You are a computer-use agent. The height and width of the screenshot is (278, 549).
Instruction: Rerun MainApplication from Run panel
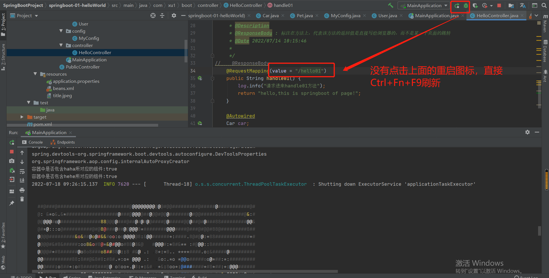[12, 142]
